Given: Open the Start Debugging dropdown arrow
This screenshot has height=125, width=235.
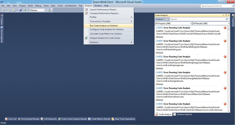Looking at the screenshot, I should tap(28, 10).
